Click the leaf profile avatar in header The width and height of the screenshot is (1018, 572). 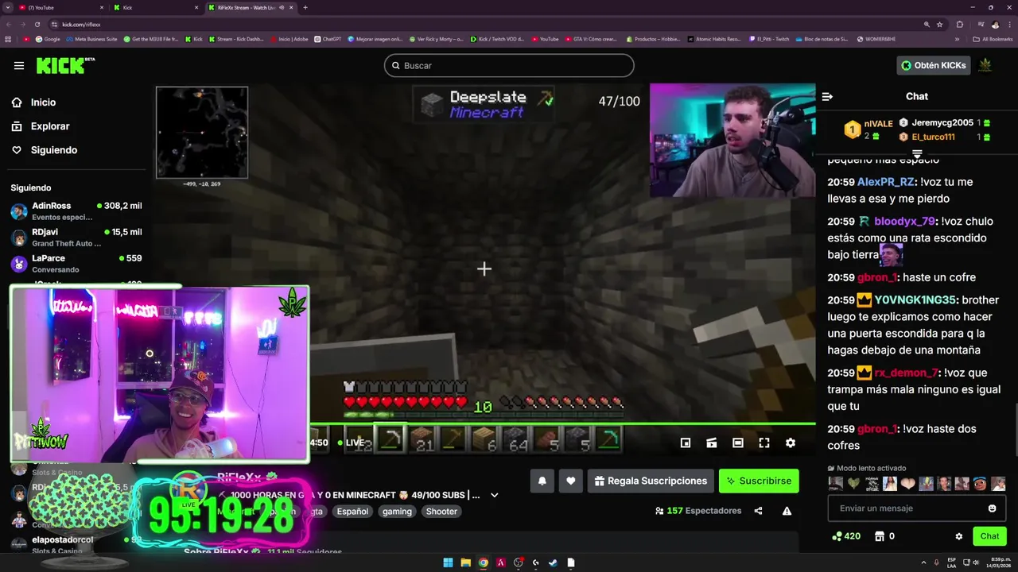985,65
